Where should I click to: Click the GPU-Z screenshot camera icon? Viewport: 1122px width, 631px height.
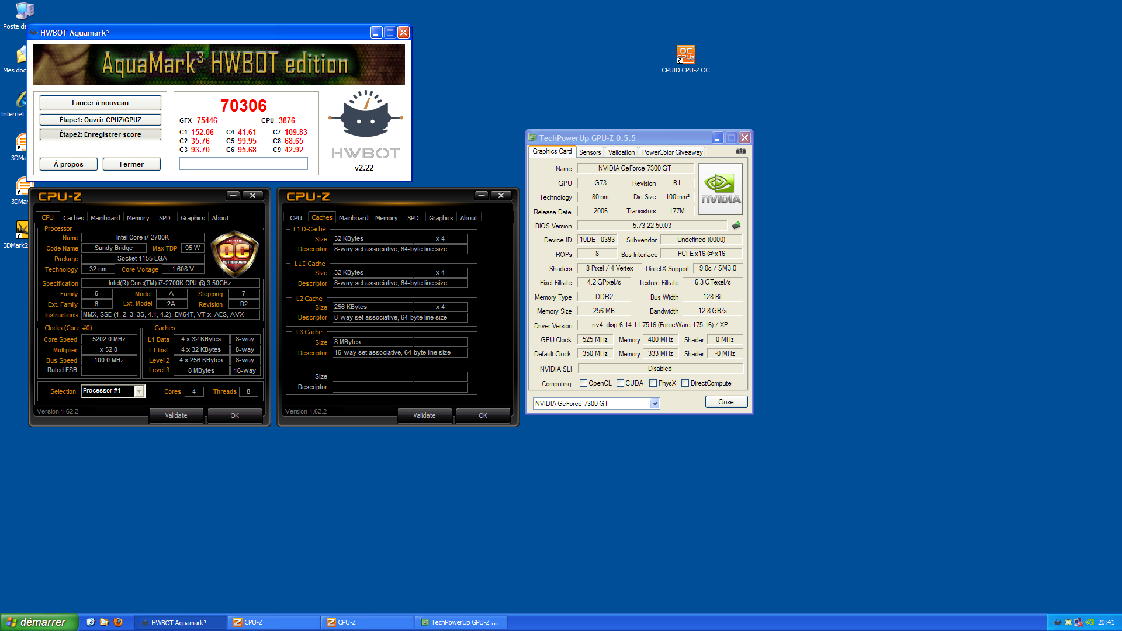(740, 151)
